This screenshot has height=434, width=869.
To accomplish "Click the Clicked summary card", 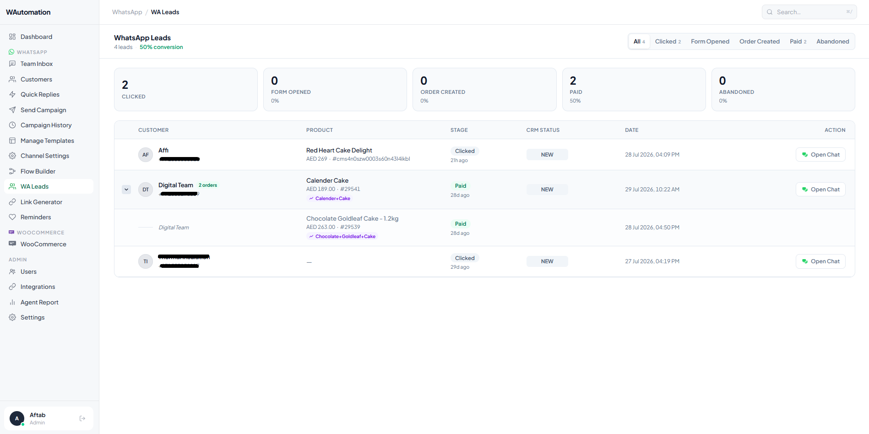I will 186,90.
